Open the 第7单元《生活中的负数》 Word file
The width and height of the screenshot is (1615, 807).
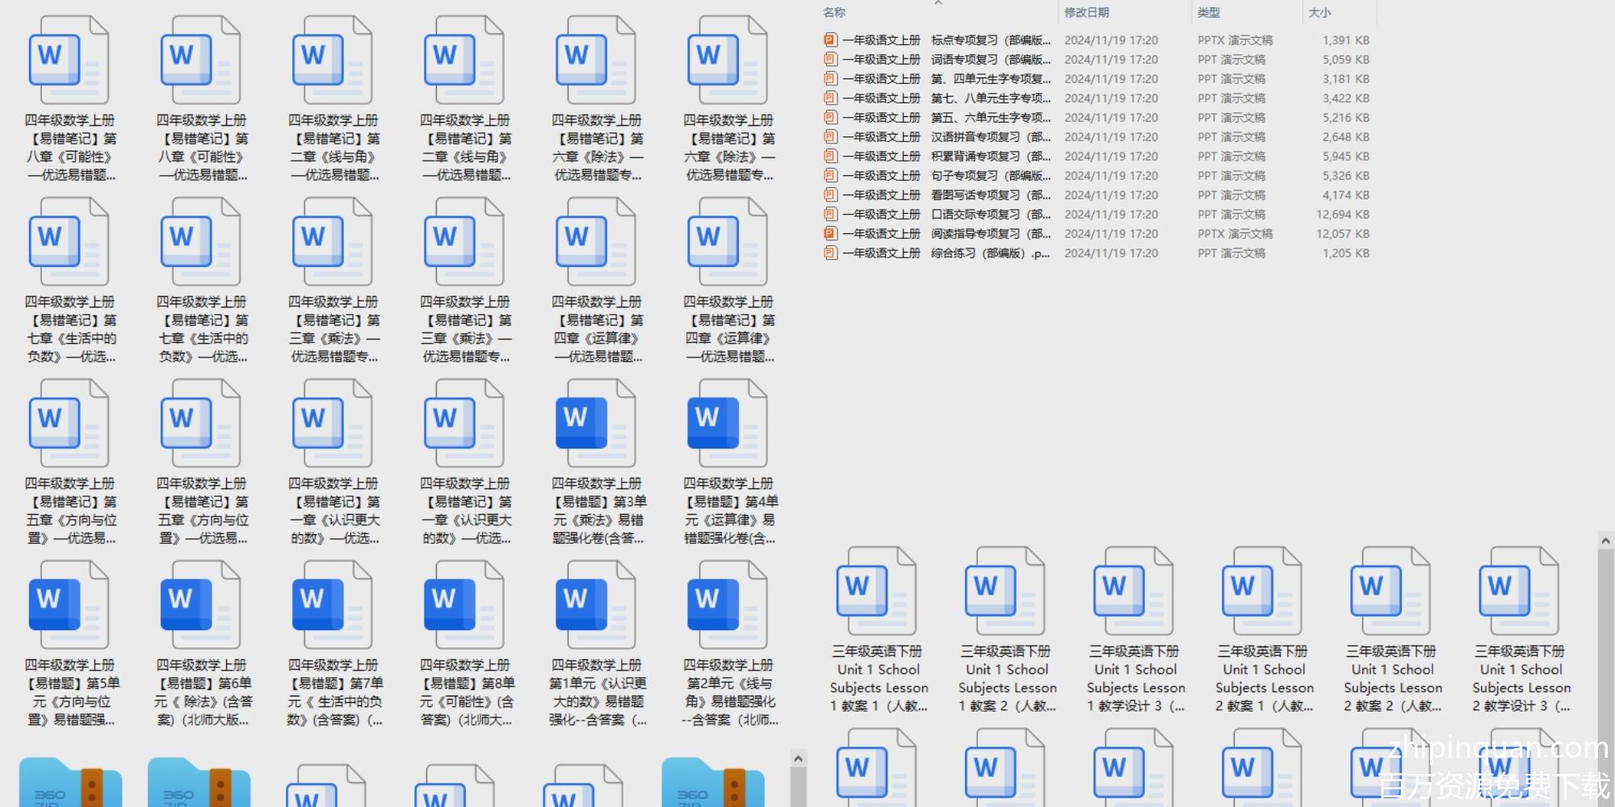(333, 607)
